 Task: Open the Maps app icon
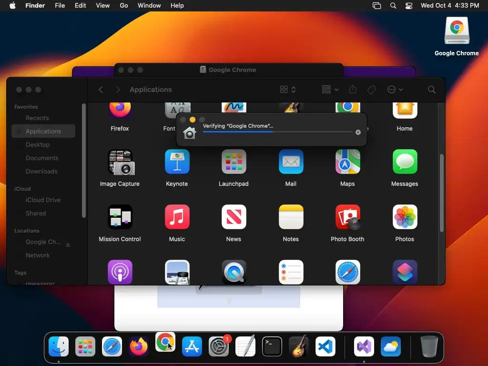pyautogui.click(x=347, y=162)
